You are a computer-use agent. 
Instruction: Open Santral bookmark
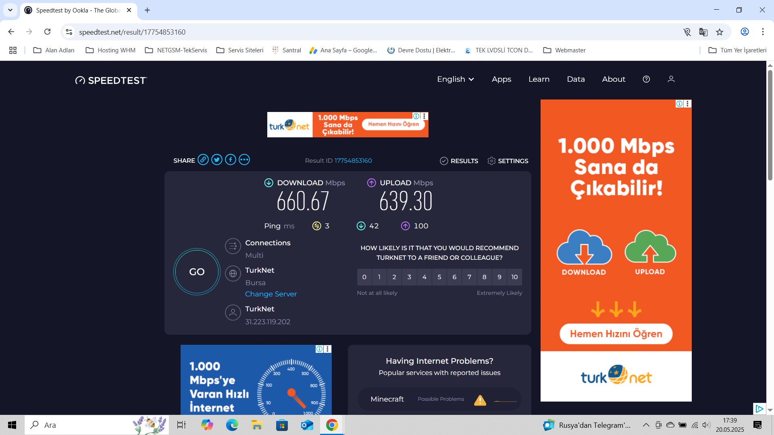pyautogui.click(x=287, y=50)
